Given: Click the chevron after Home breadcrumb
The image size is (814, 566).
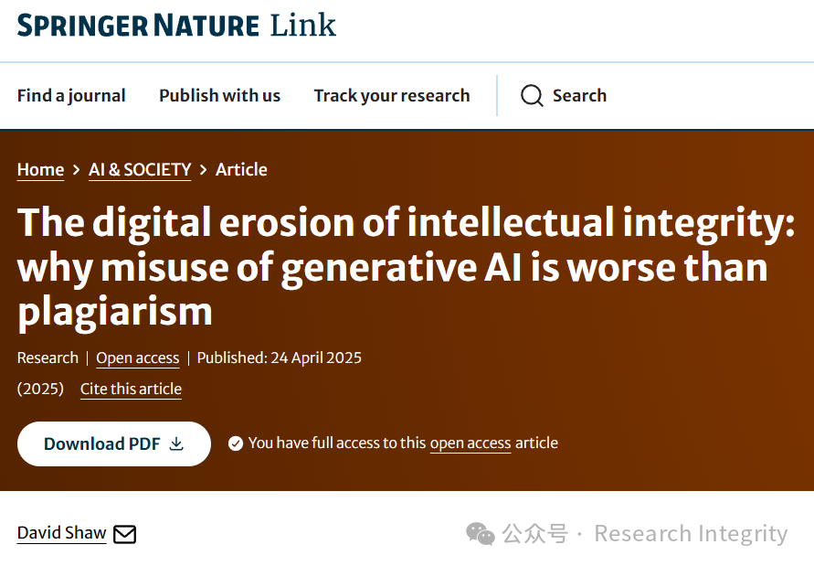Looking at the screenshot, I should [77, 170].
